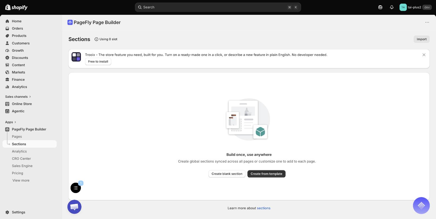Click the Shopify logo

pos(16,7)
